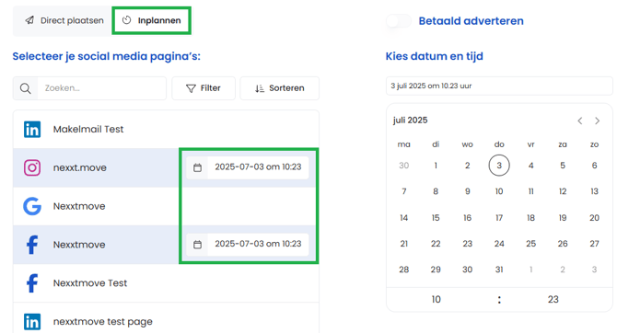Open the Filter options
The width and height of the screenshot is (617, 333).
(204, 88)
